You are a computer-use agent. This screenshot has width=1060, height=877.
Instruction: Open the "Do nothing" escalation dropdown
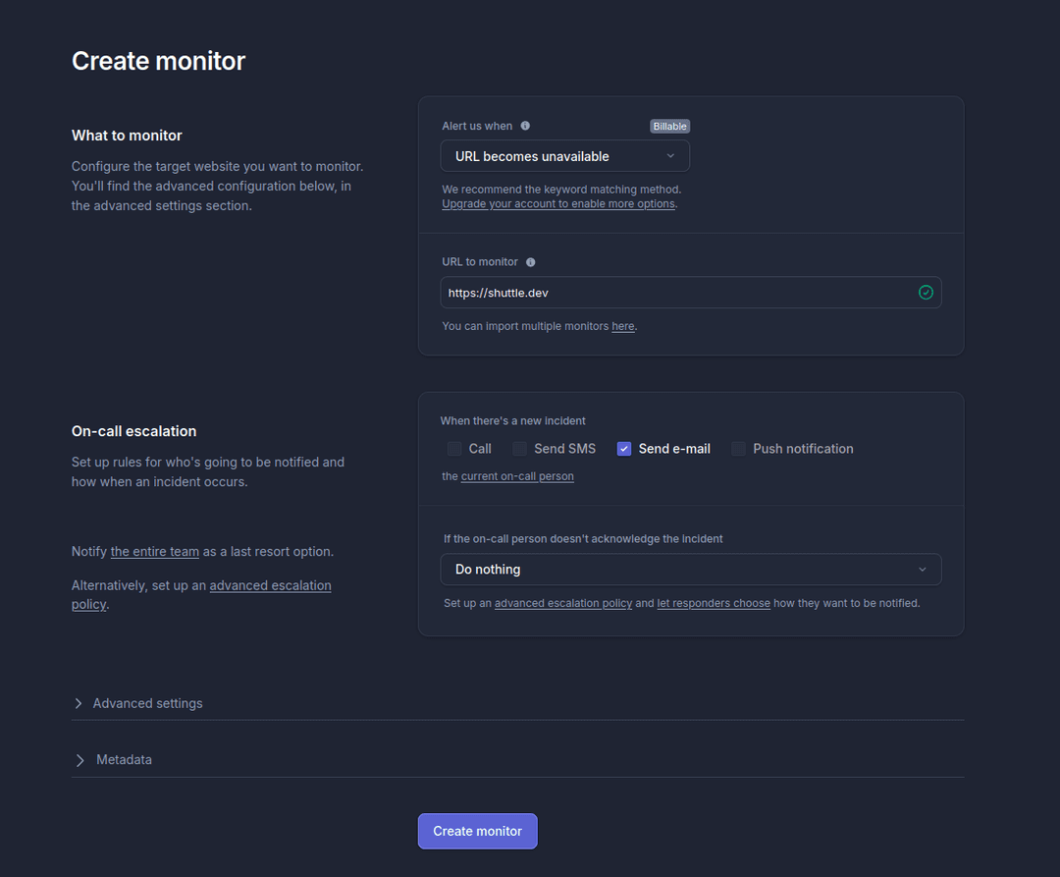tap(690, 569)
